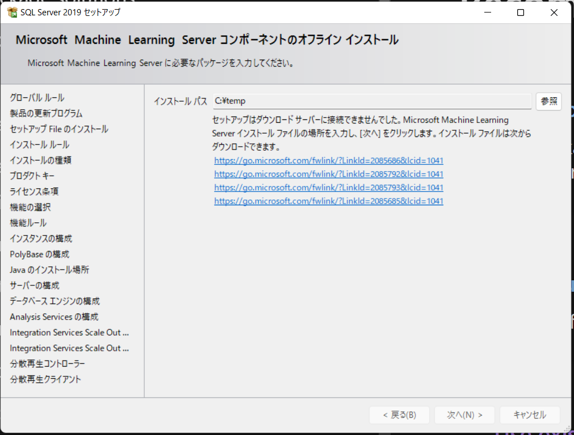Click the 次へ (Next) button
Viewport: 574px width, 435px height.
(x=464, y=415)
